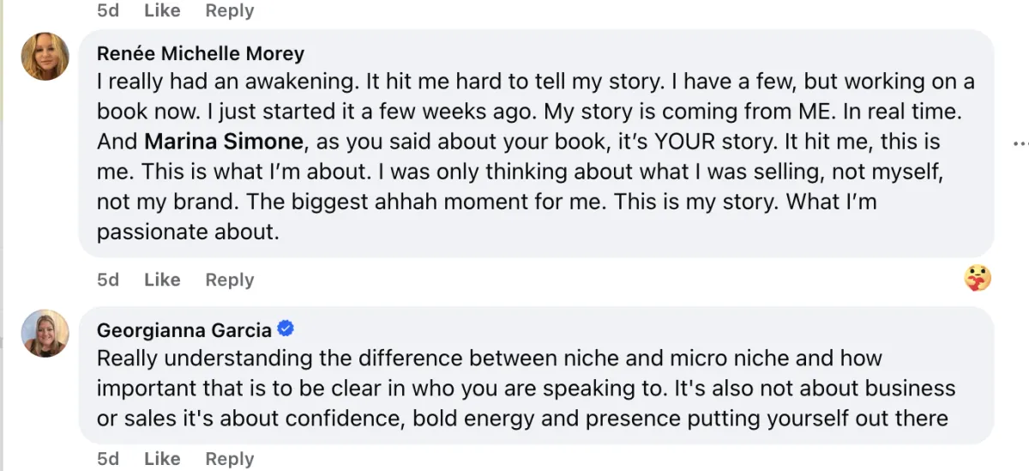The height and width of the screenshot is (471, 1029).
Task: Like Renée Michelle Morey's comment
Action: click(x=162, y=280)
